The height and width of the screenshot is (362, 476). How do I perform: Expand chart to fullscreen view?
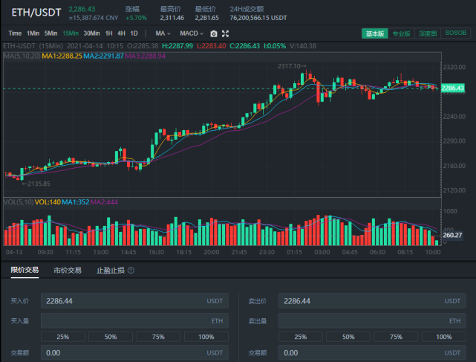point(225,33)
